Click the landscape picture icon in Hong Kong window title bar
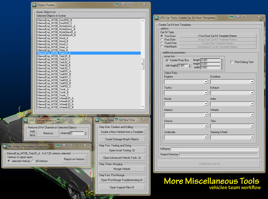 117,119
